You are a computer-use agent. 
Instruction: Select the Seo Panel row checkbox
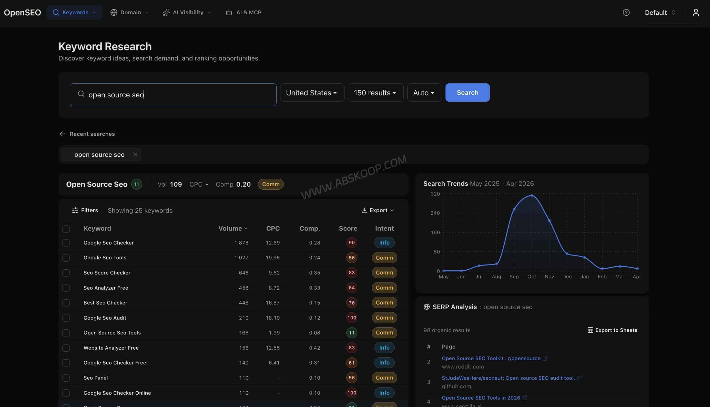click(x=66, y=378)
